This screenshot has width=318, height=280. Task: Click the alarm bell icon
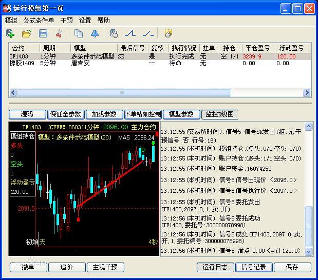click(95, 33)
